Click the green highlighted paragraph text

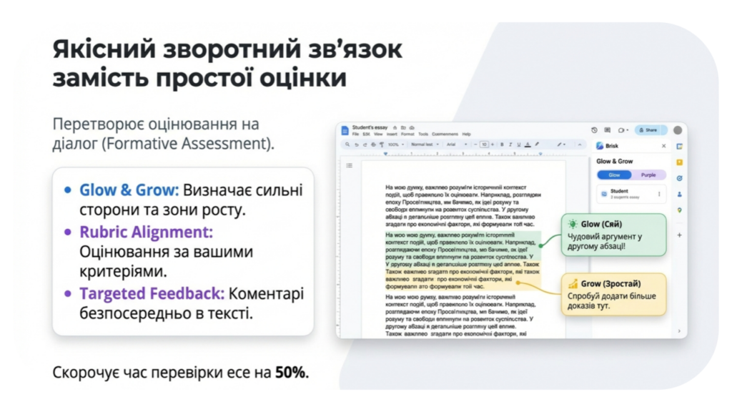(x=463, y=246)
